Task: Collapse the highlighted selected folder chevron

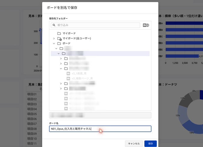Action: click(x=59, y=54)
